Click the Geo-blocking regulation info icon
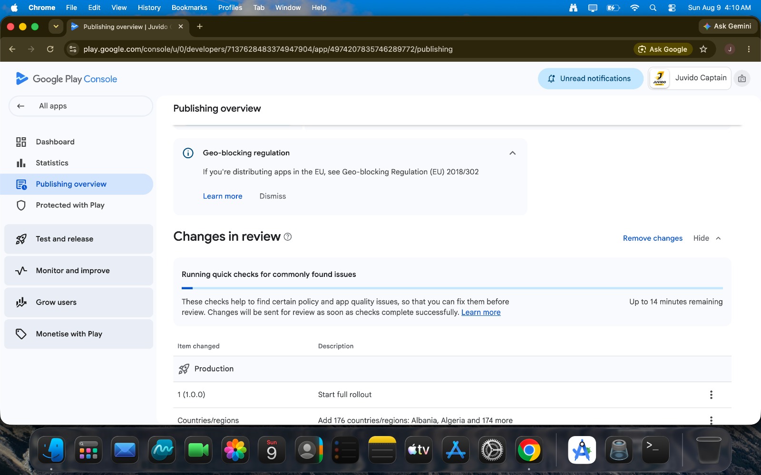This screenshot has height=475, width=761. point(188,153)
